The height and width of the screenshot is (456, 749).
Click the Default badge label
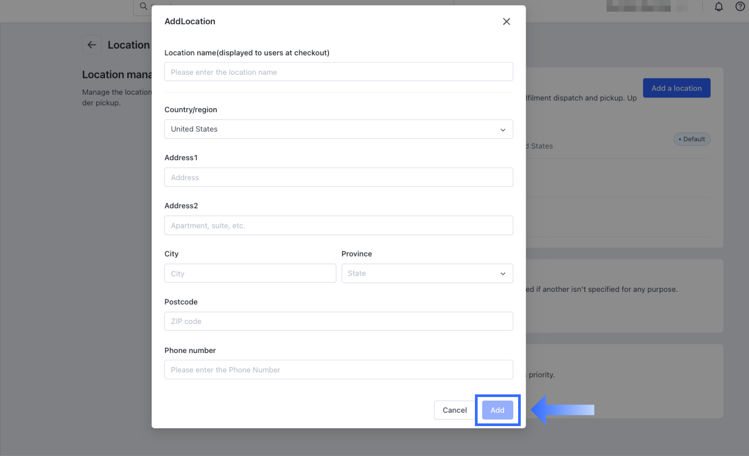click(x=692, y=139)
